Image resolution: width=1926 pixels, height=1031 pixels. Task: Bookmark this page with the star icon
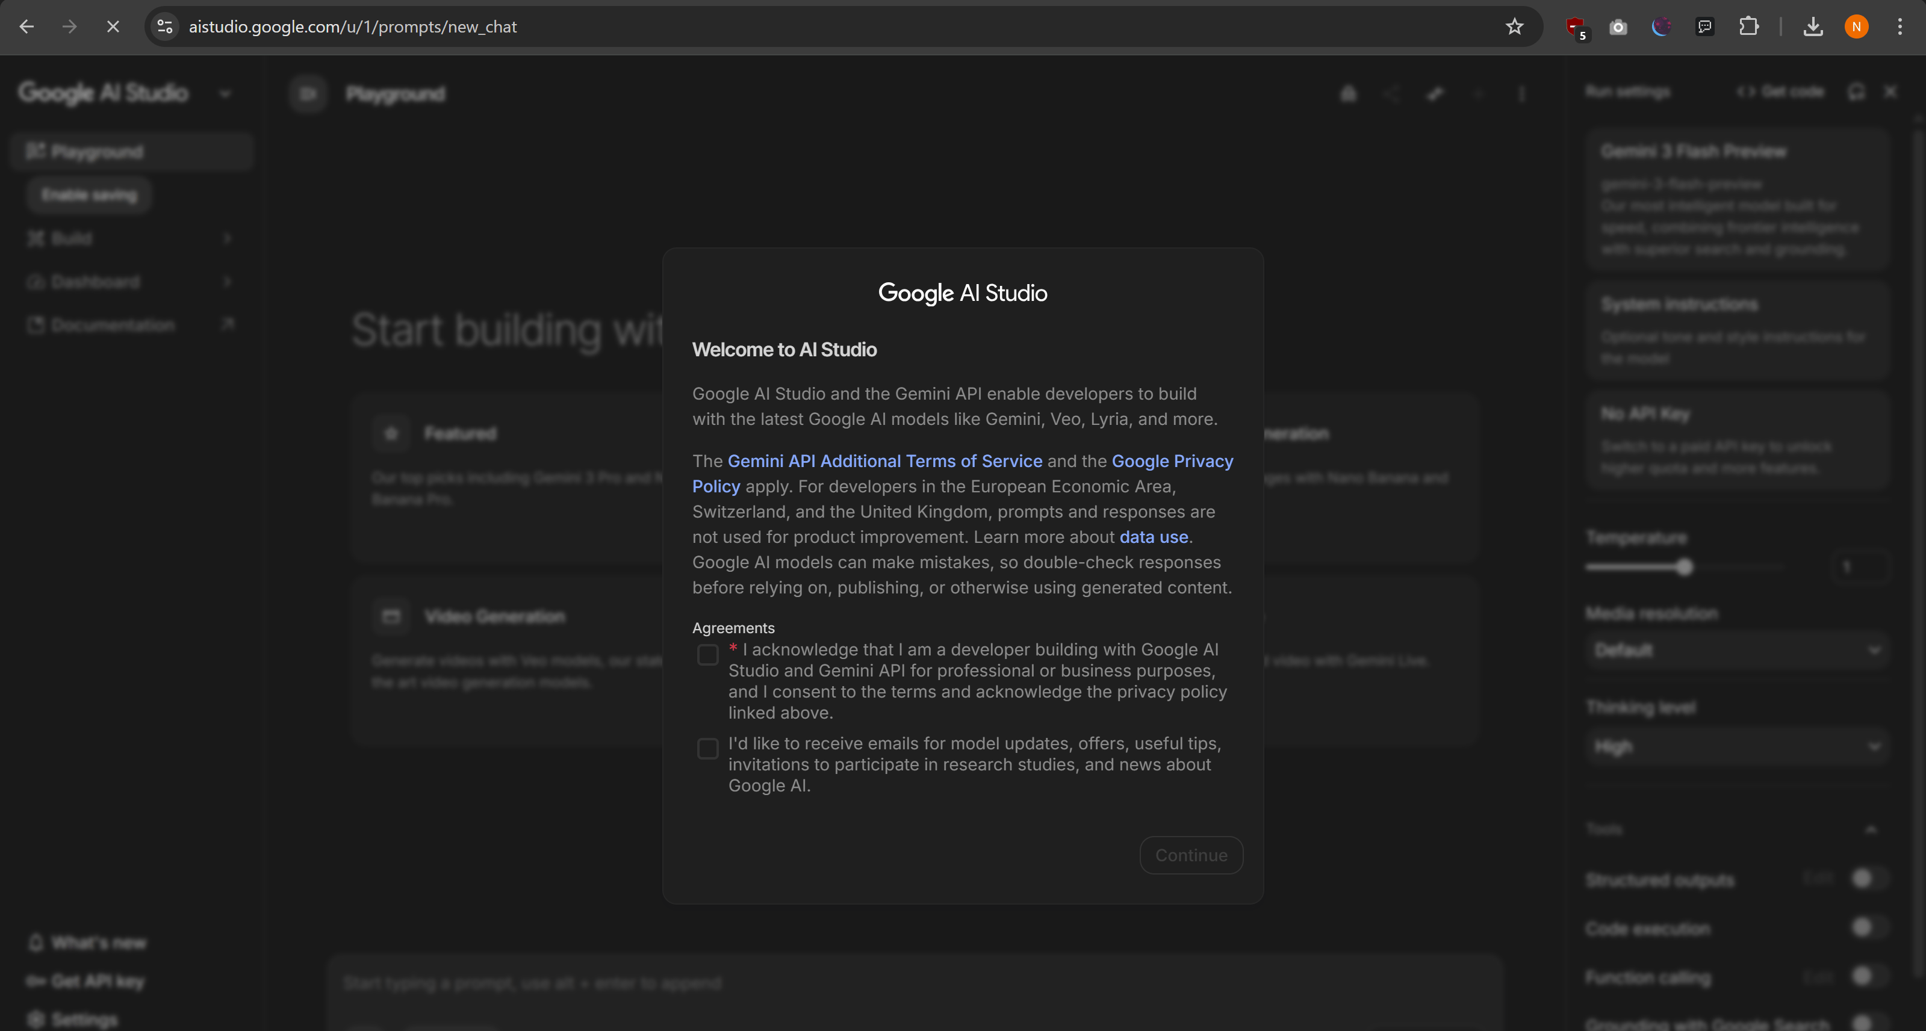click(1514, 27)
